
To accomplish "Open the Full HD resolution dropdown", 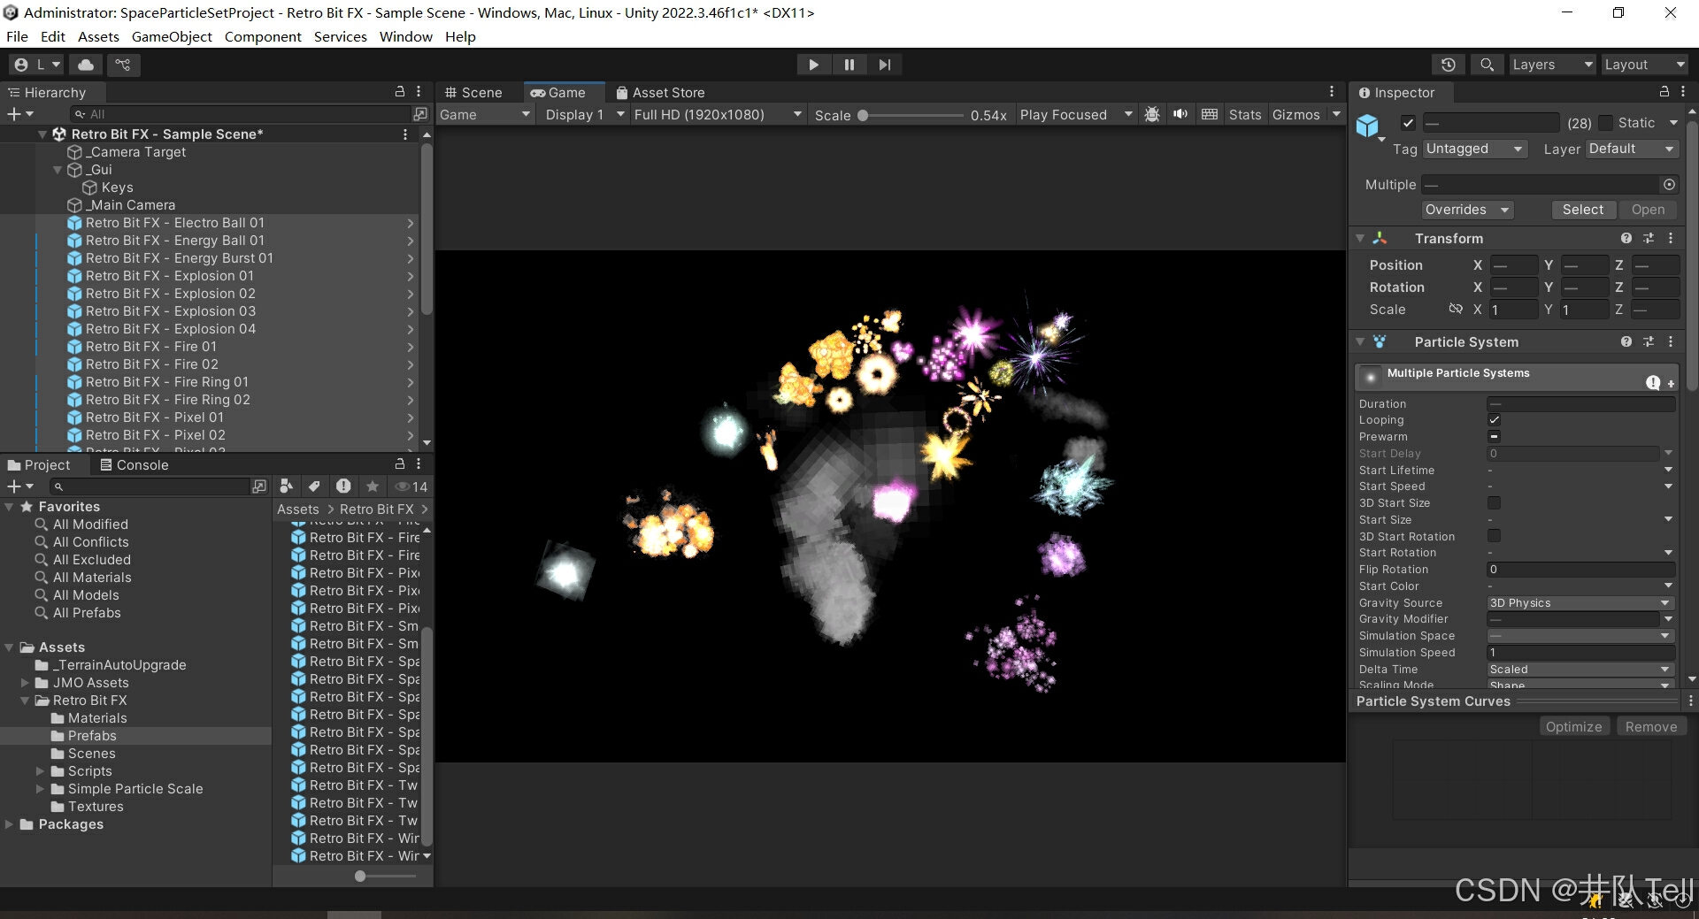I will tap(717, 115).
